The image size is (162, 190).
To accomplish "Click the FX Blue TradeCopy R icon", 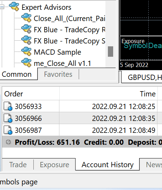I will [26, 29].
